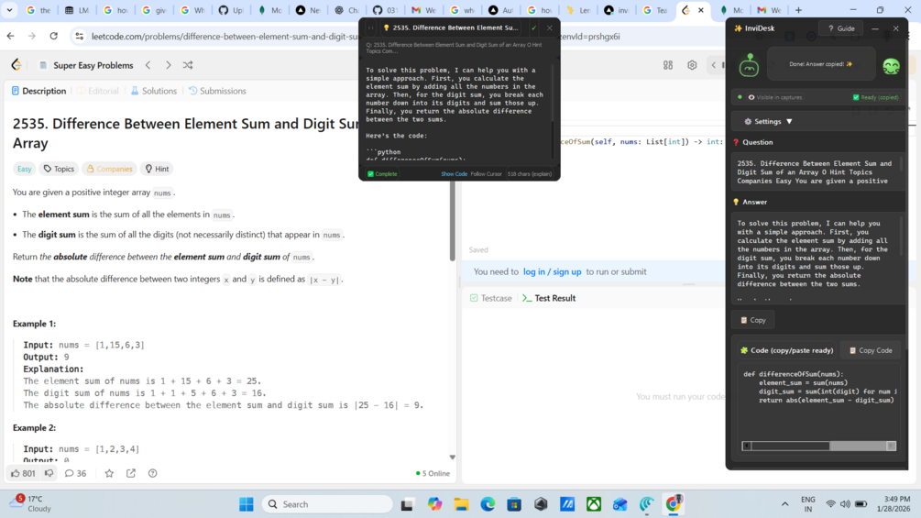Like the problem with thumbs-up 801
Image resolution: width=921 pixels, height=518 pixels.
pyautogui.click(x=23, y=473)
